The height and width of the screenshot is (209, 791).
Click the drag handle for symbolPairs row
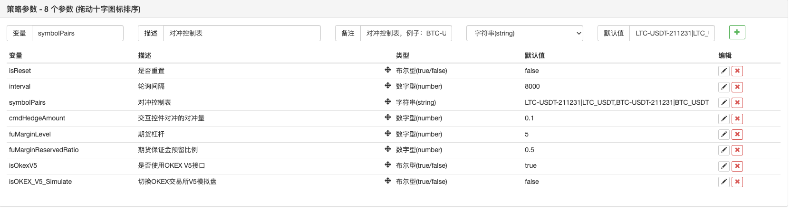click(x=388, y=102)
